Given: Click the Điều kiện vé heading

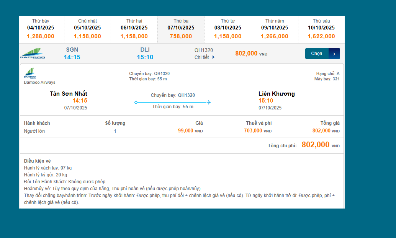Looking at the screenshot, I should 37,161.
